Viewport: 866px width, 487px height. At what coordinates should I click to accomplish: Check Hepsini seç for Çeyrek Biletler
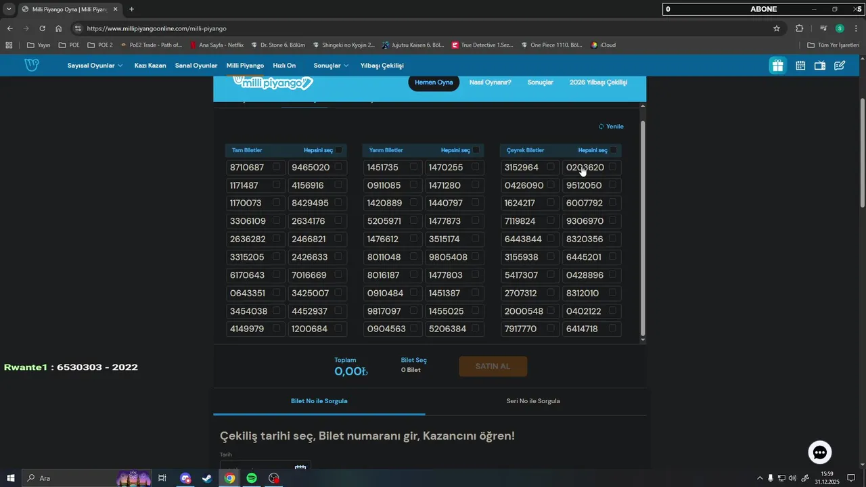click(x=613, y=150)
